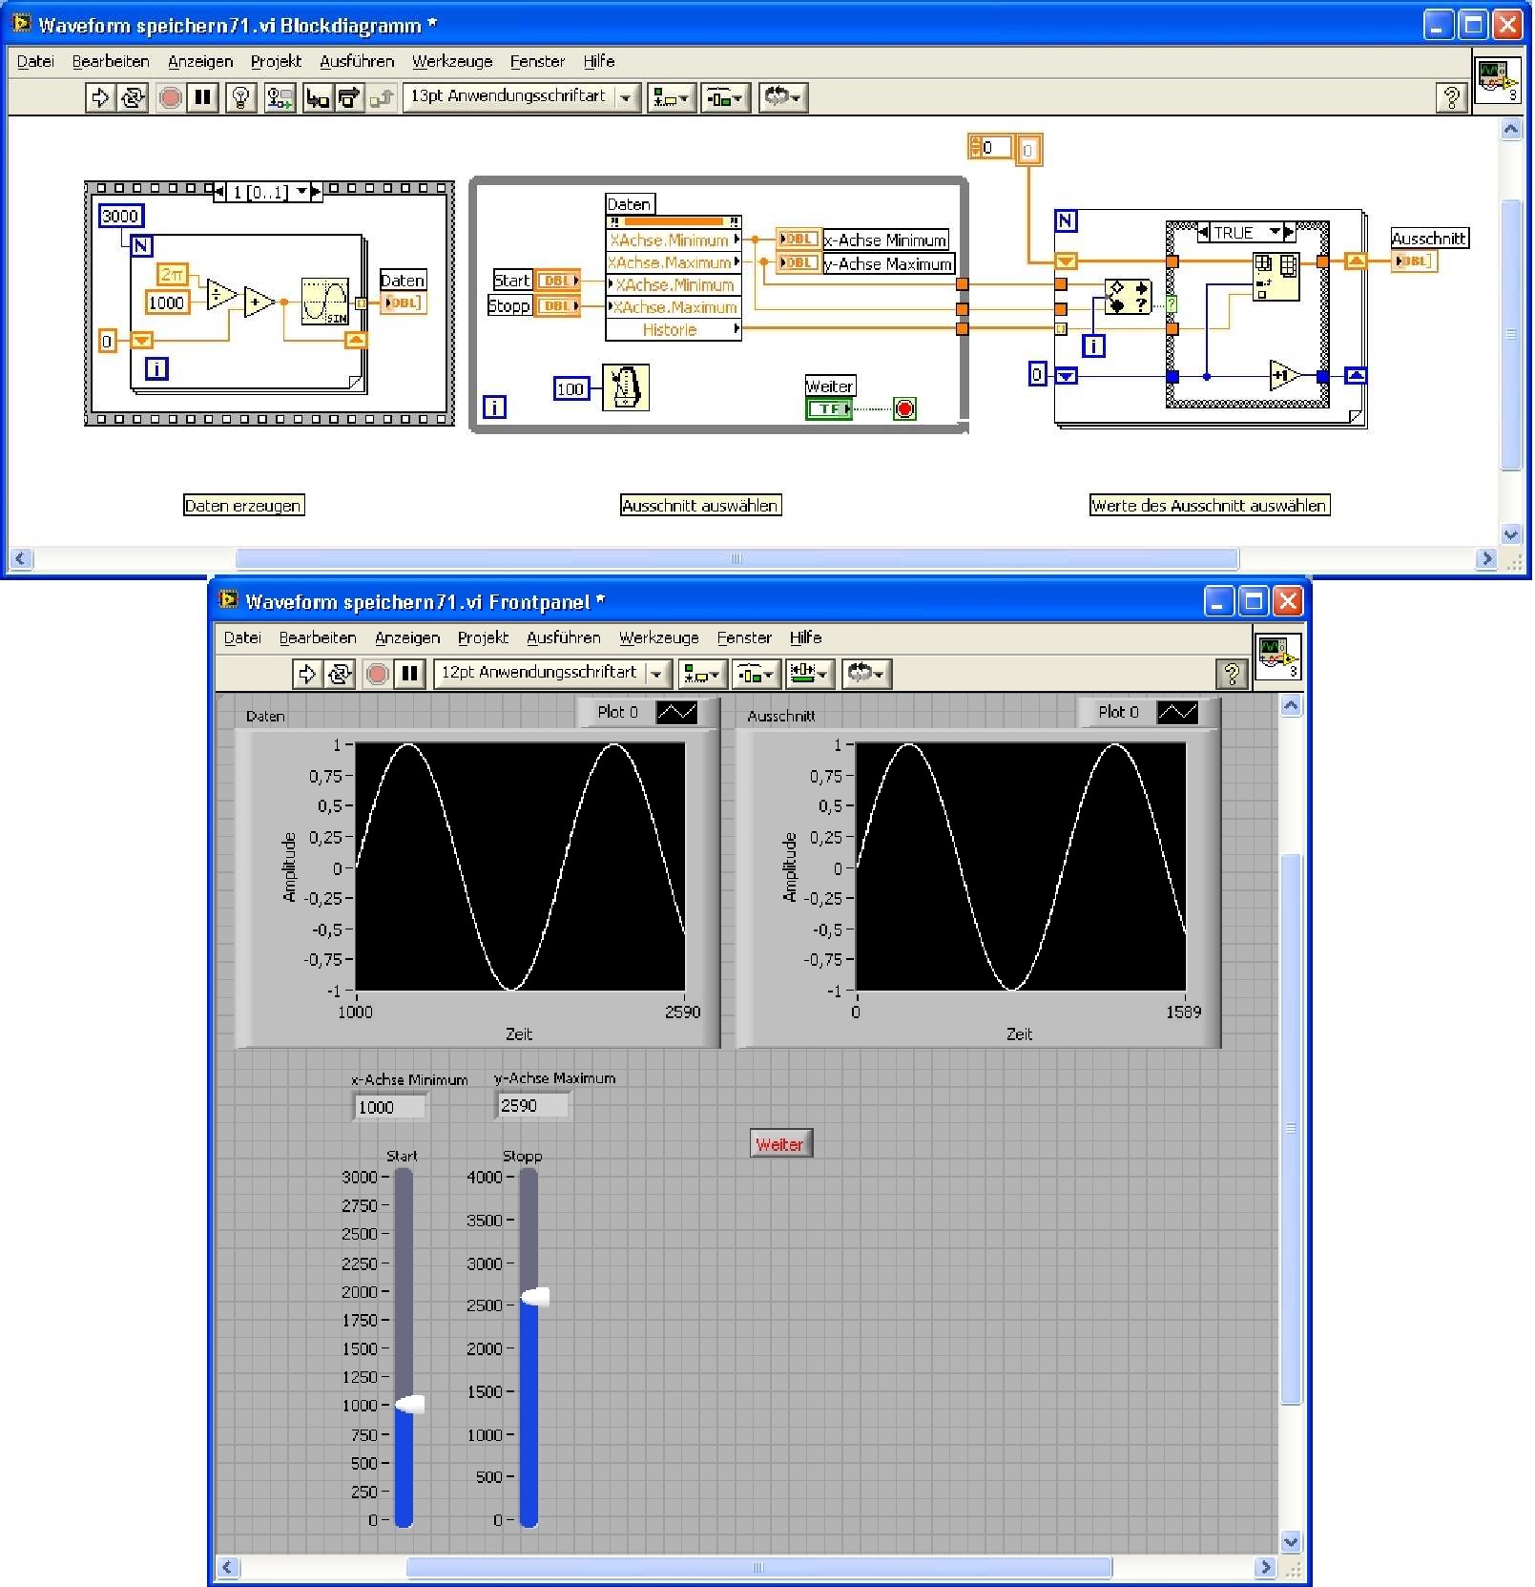This screenshot has width=1535, height=1587.
Task: Select the Ausschnitt DBL array terminal
Action: tap(1413, 261)
